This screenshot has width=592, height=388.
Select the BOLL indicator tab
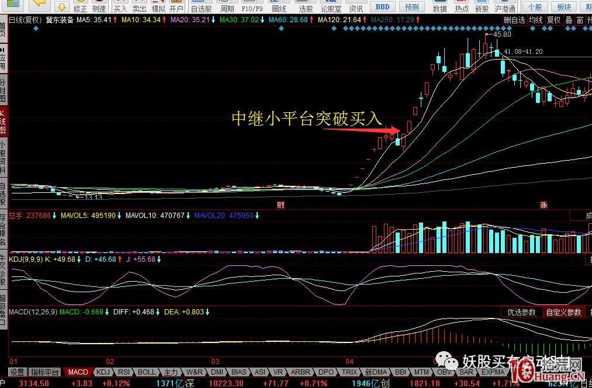[147, 372]
